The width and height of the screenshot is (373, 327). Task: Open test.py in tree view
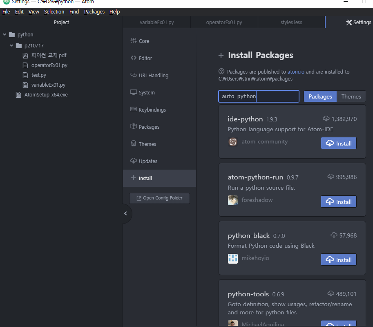pos(38,75)
